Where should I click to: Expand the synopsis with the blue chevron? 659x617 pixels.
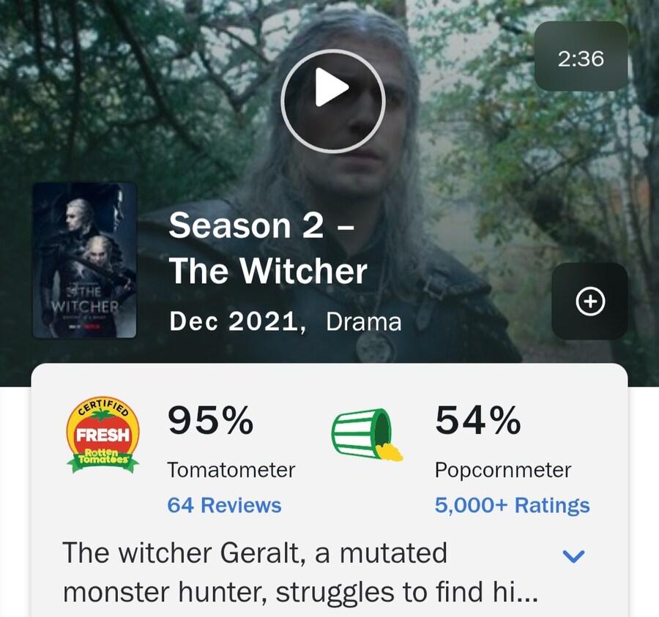point(573,556)
